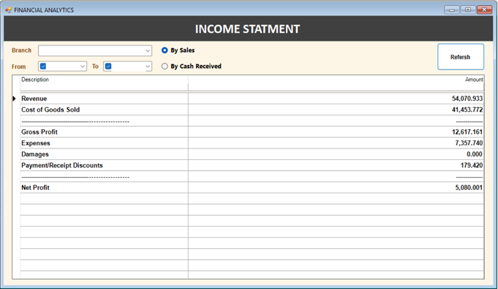498x289 pixels.
Task: Select the By Cash Received radio button
Action: (164, 66)
